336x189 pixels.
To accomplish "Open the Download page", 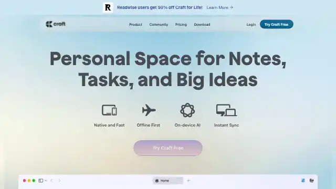I will [x=202, y=25].
